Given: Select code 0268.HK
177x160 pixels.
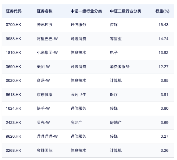Looking at the screenshot, I should pos(14,150).
